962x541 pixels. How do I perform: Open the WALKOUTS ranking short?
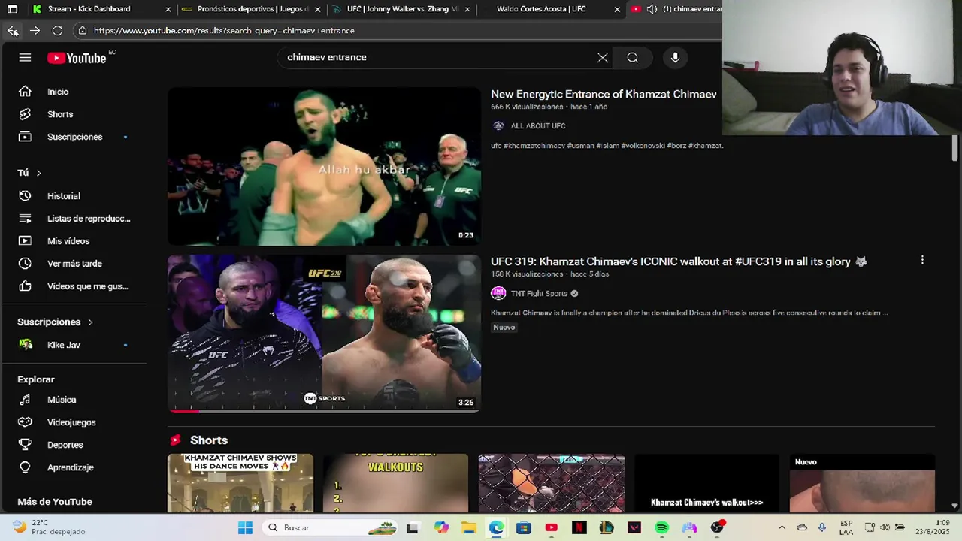395,483
